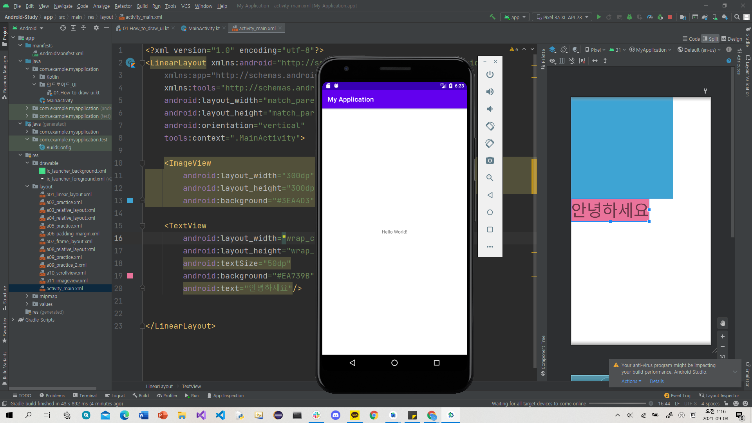This screenshot has width=752, height=423.
Task: Take an emulator screenshot with the camera icon
Action: click(490, 161)
